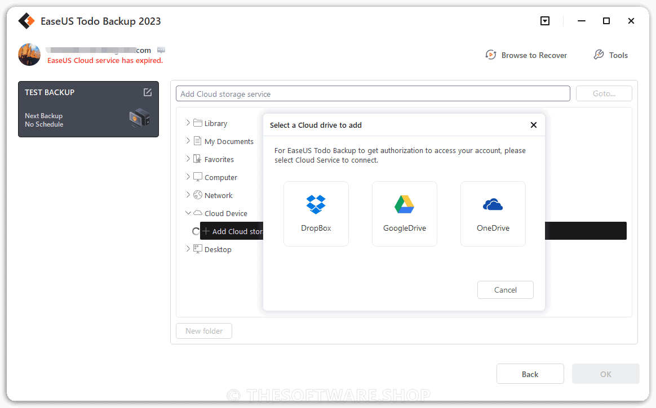Click the Google Drive logo icon
The height and width of the screenshot is (408, 656).
click(405, 204)
